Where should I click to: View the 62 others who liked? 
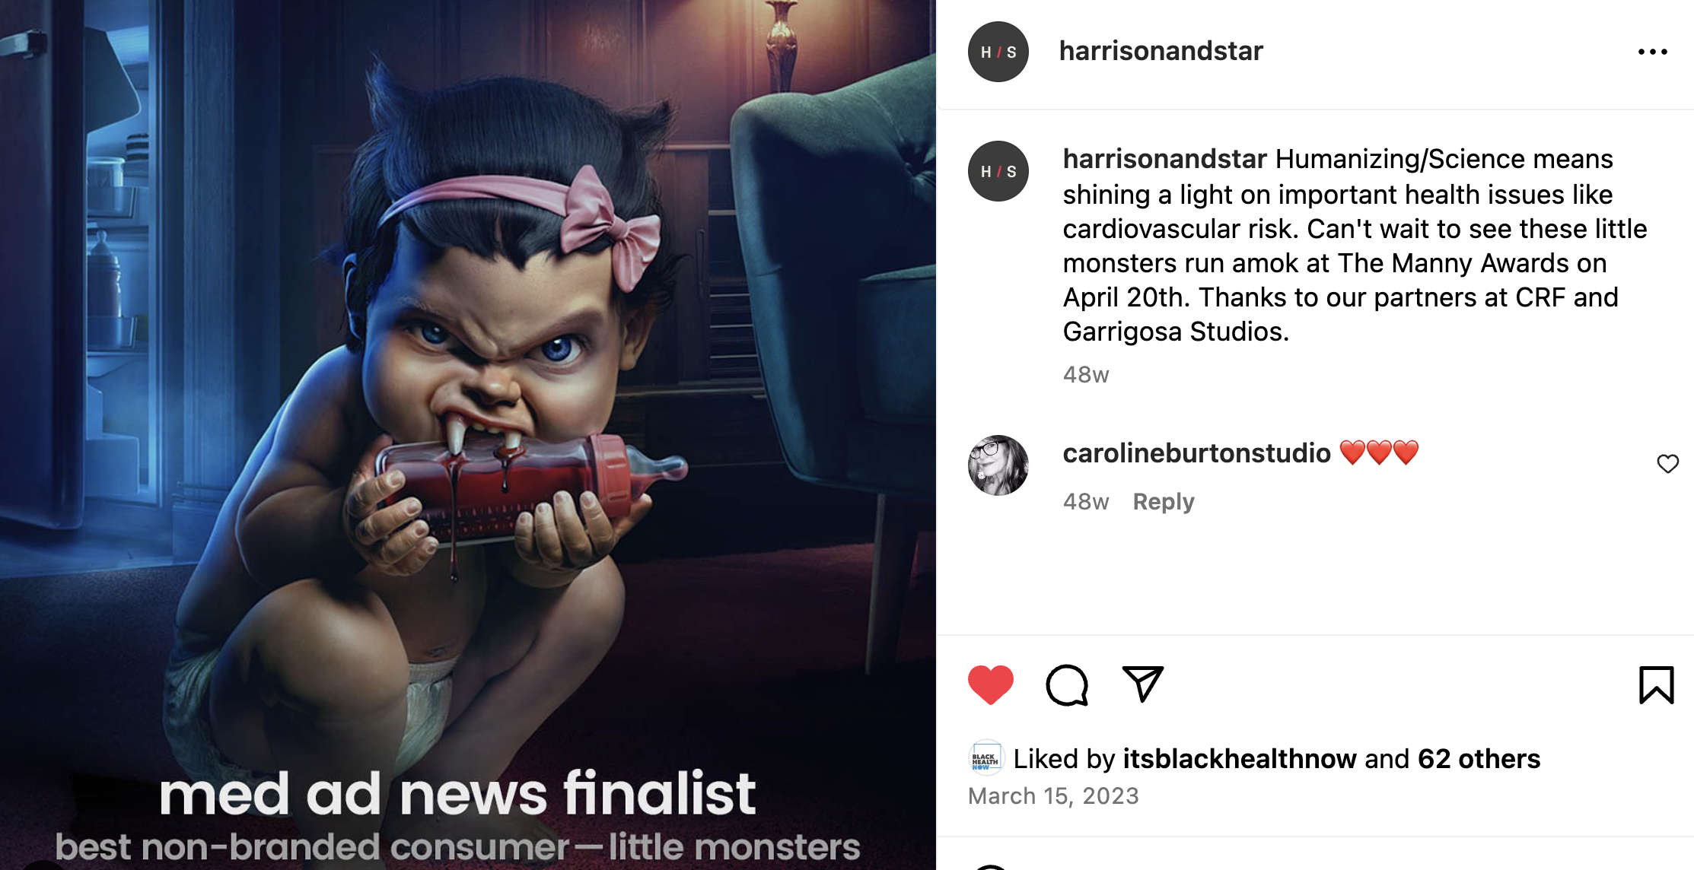pyautogui.click(x=1479, y=759)
